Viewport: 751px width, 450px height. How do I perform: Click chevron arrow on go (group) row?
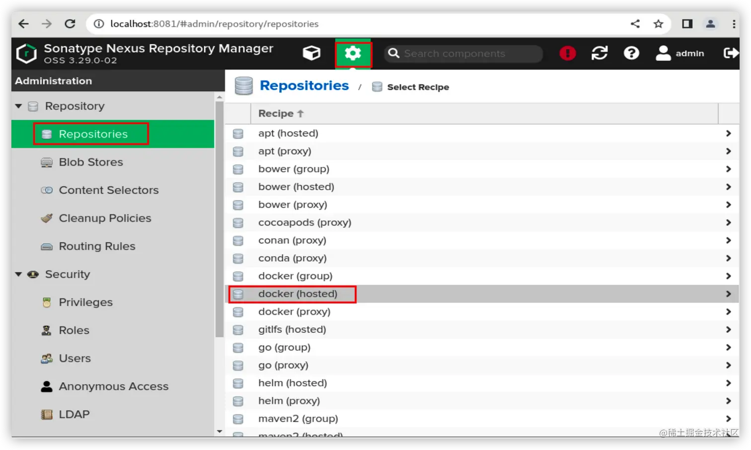(x=728, y=348)
